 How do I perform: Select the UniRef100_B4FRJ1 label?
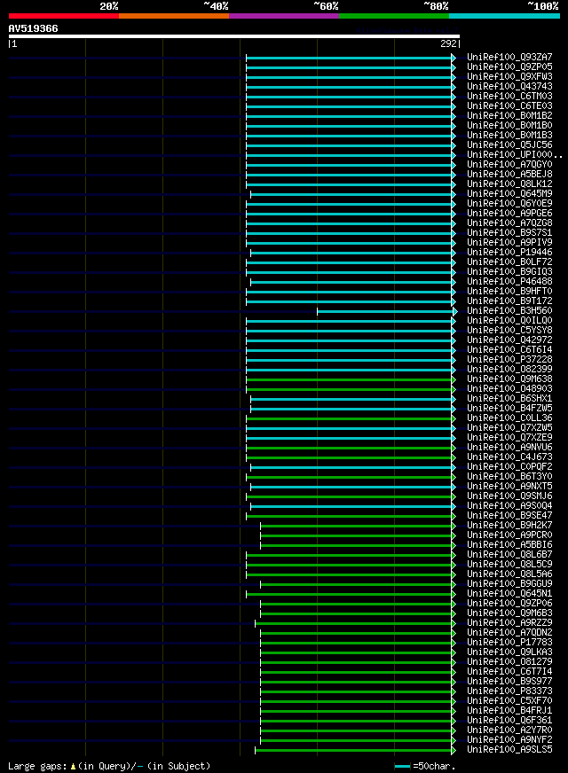[509, 711]
